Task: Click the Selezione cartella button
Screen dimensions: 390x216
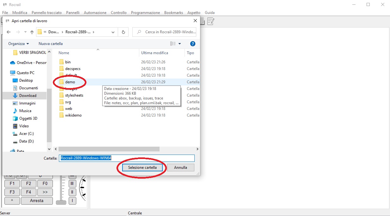Action: coord(142,168)
